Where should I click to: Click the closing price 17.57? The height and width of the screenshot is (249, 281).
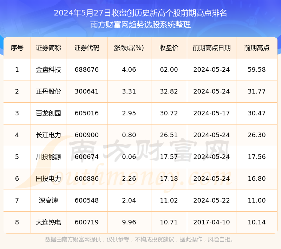pos(169,157)
